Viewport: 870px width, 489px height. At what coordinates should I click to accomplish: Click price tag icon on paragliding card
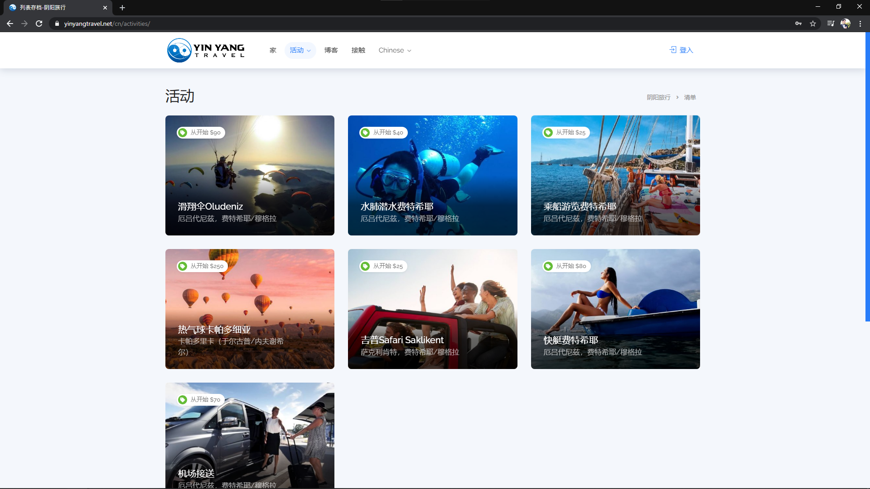point(183,133)
